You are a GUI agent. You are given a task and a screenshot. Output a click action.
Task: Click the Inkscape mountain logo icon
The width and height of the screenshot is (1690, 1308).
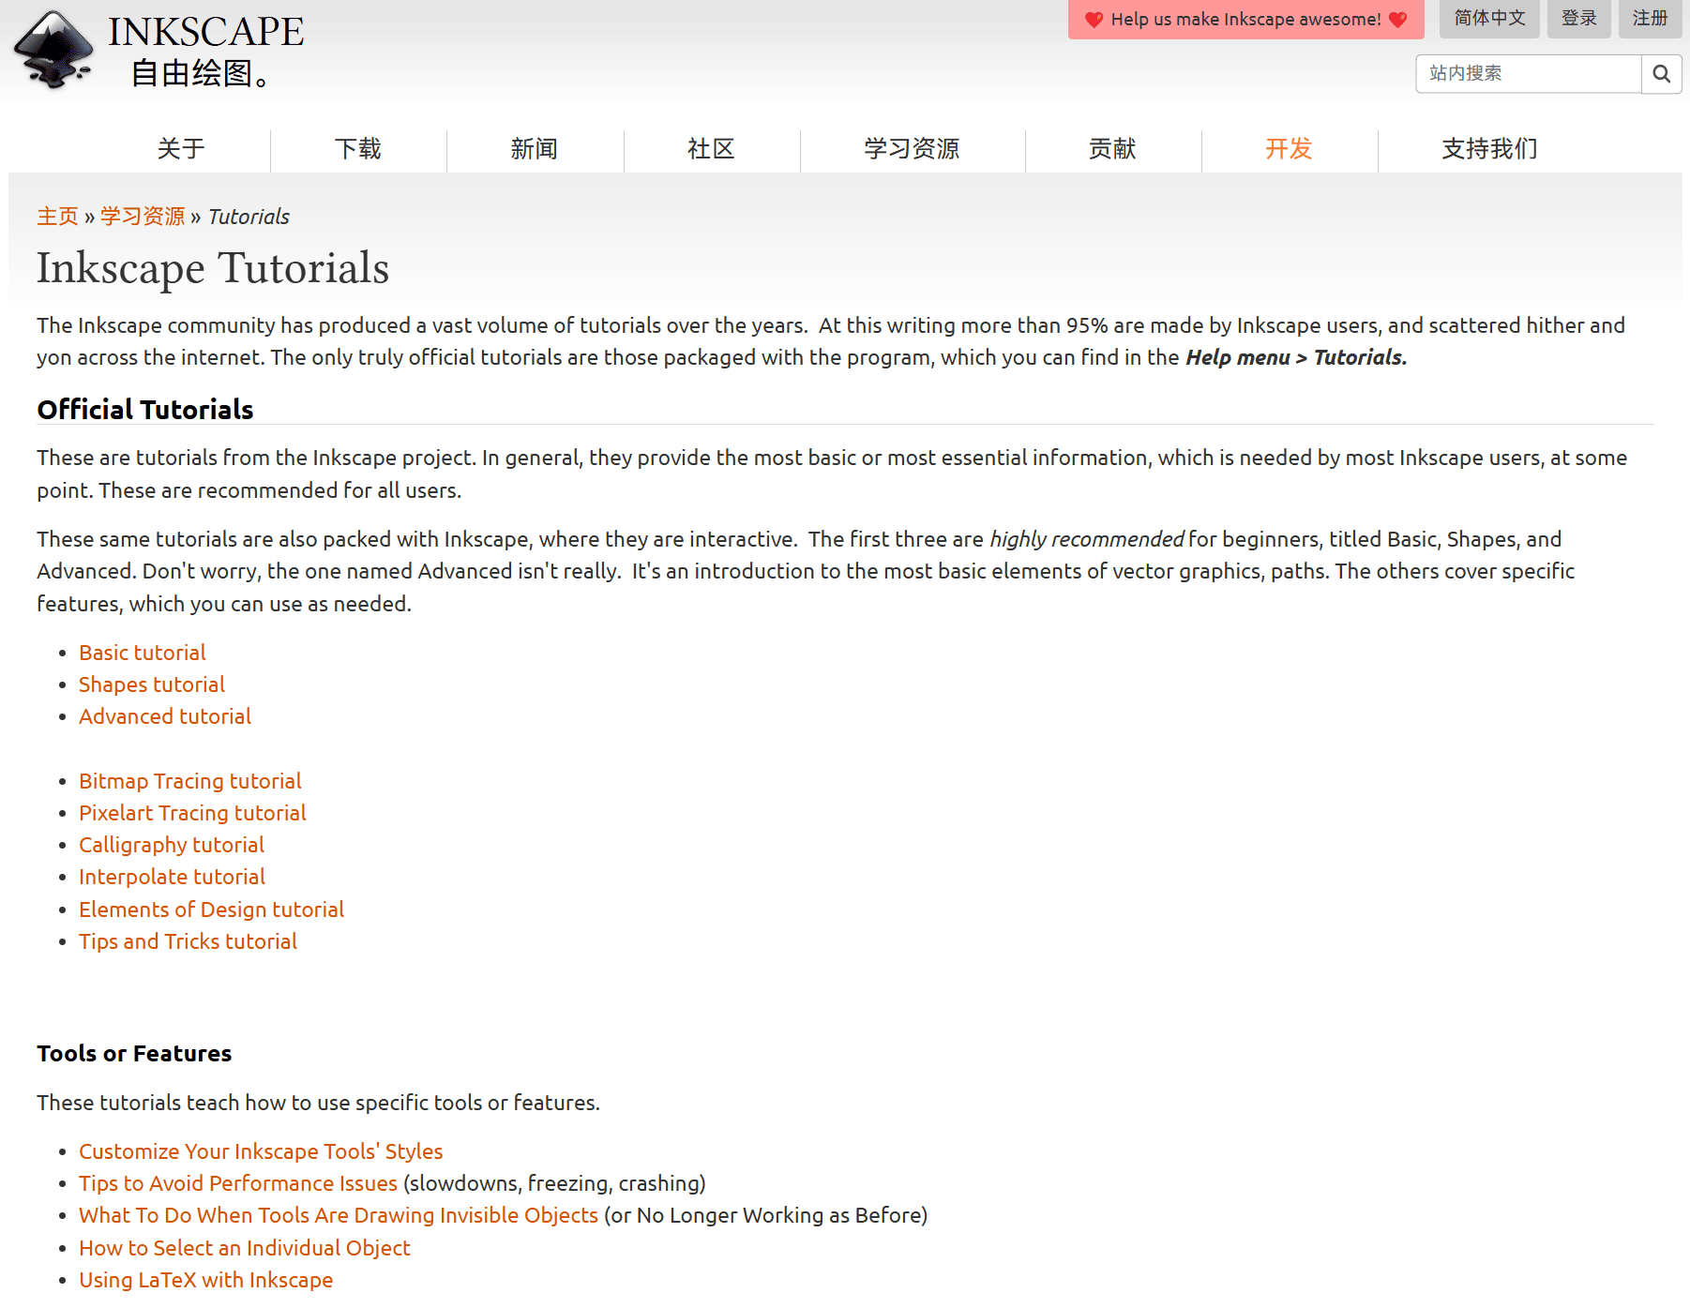[53, 50]
